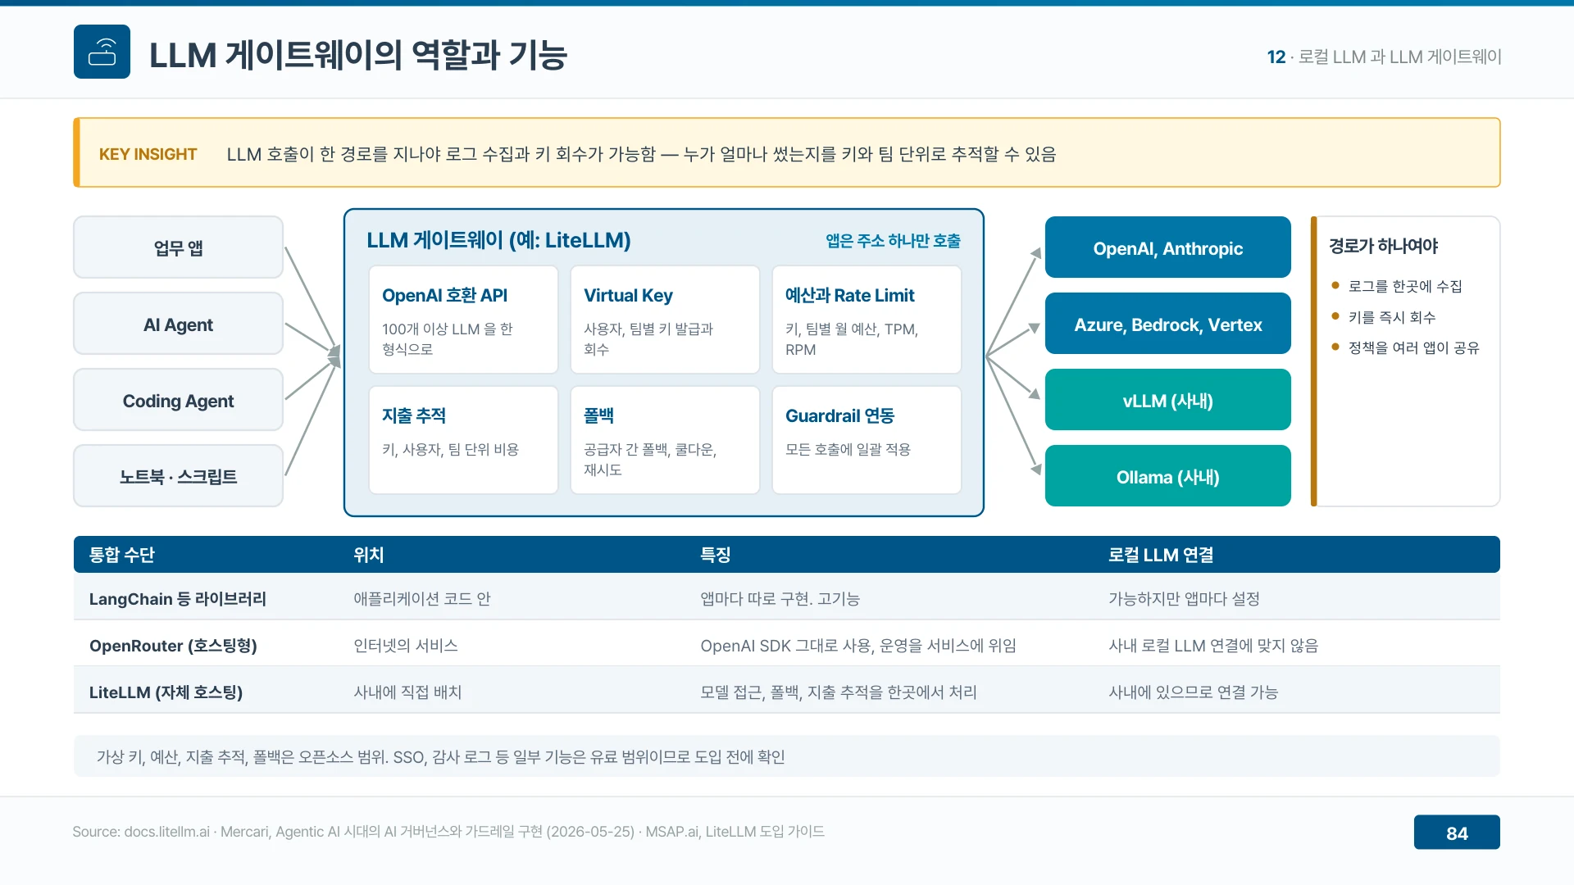
Task: Open the Virtual Key card
Action: point(665,320)
